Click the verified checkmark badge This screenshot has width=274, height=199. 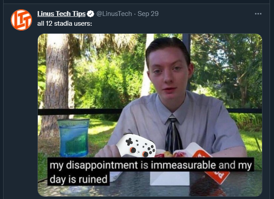[x=91, y=14]
